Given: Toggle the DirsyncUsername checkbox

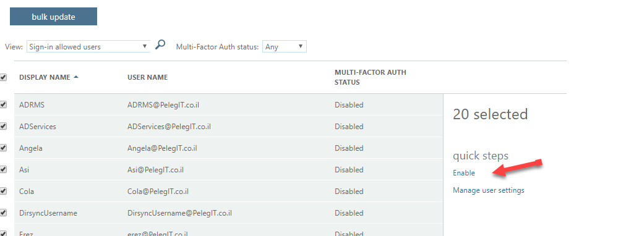Looking at the screenshot, I should [x=3, y=213].
